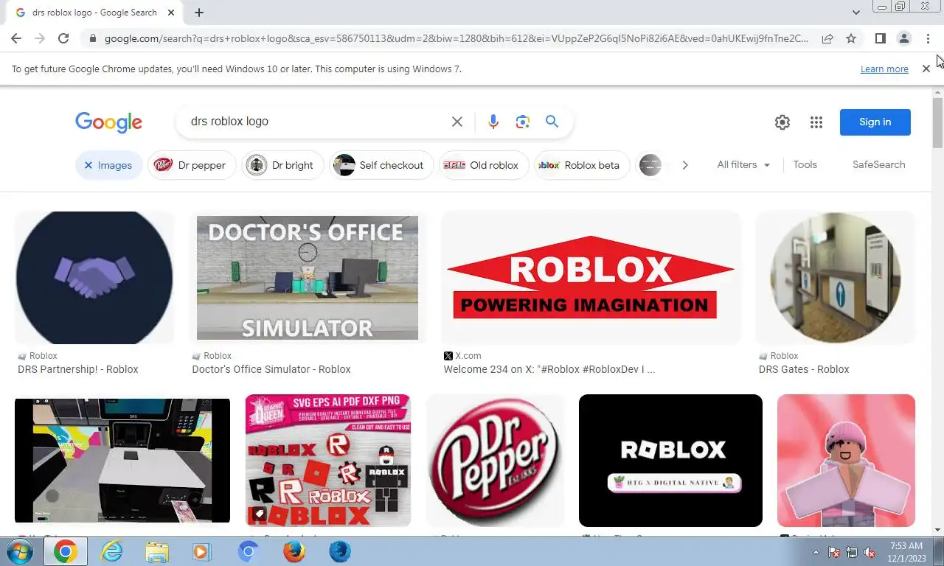Go to Google home via logo

[108, 122]
